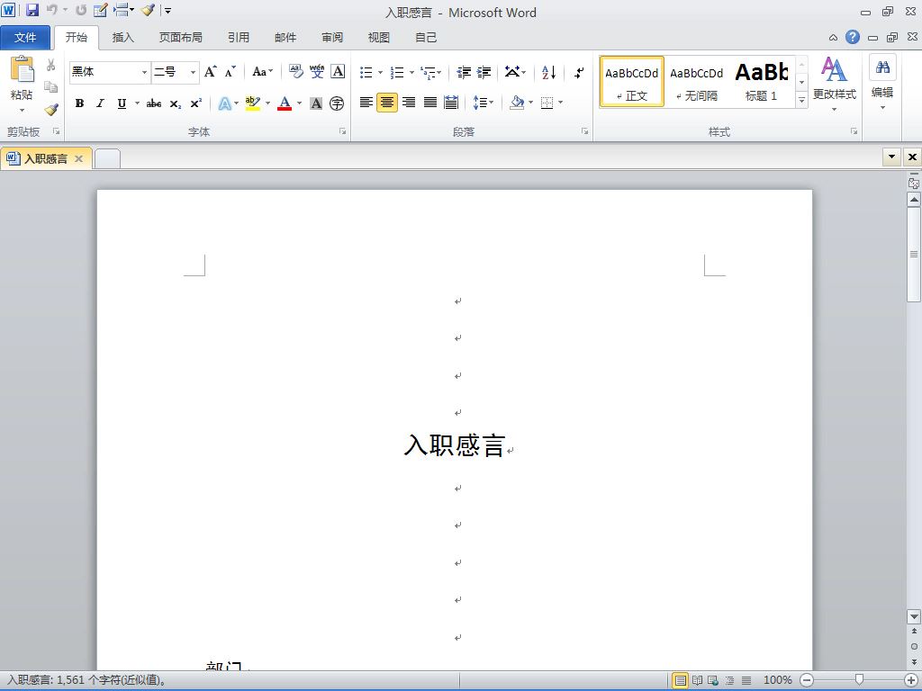Apply the Text Effects glowing A
The width and height of the screenshot is (922, 691).
(x=224, y=103)
